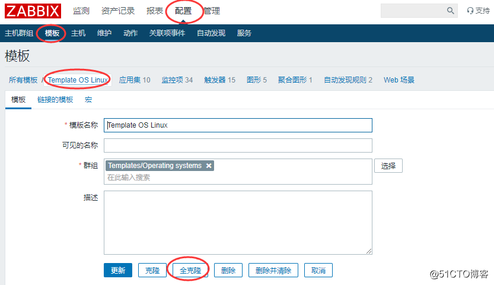Viewport: 494px width, 285px height.
Task: Go to 自动发现 submenu
Action: pyautogui.click(x=211, y=33)
